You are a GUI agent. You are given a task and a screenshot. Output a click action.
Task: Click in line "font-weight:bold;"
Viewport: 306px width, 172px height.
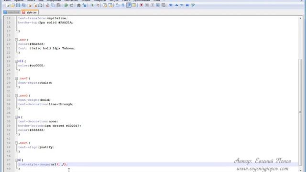pyautogui.click(x=34, y=100)
